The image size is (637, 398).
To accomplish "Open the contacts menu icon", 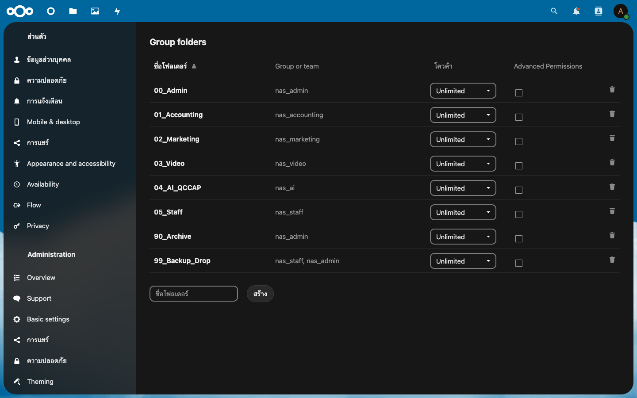I will [x=599, y=11].
